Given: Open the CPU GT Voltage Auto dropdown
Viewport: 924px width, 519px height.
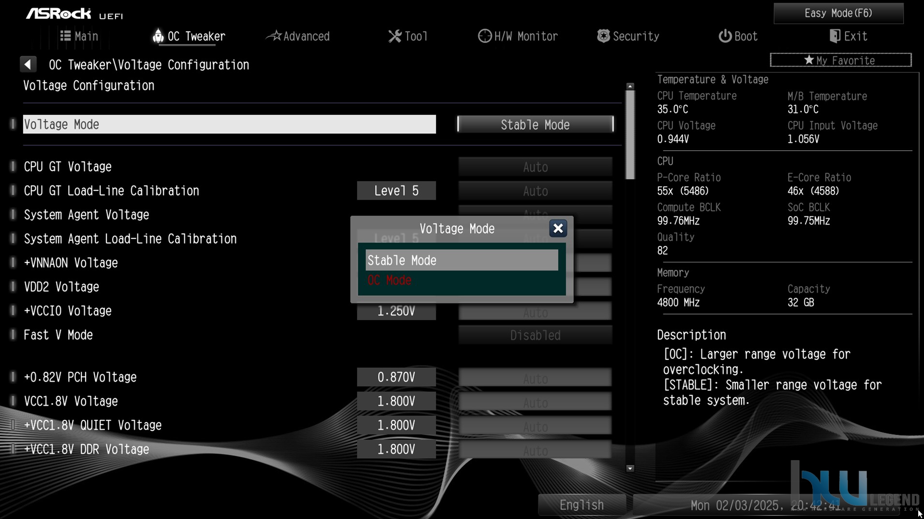Looking at the screenshot, I should [535, 167].
